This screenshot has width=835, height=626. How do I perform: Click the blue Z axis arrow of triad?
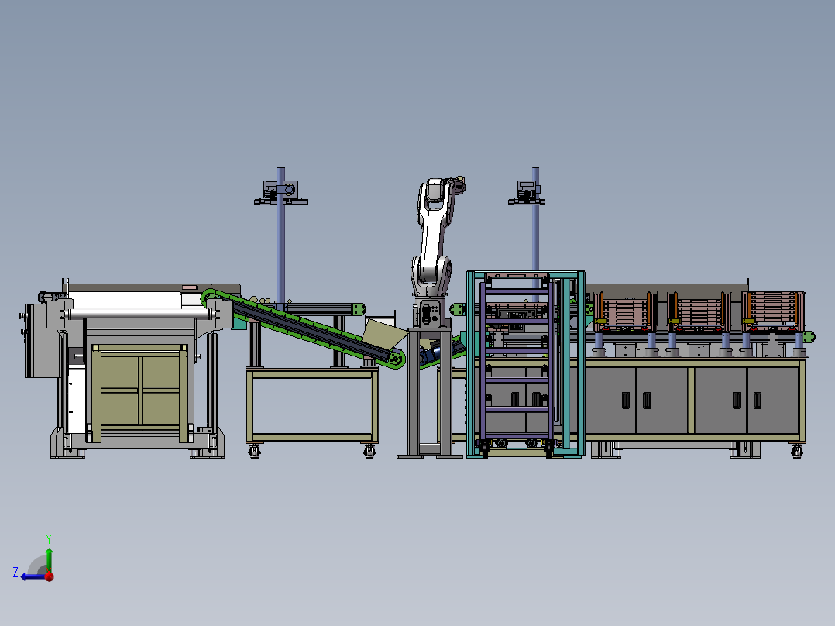[x=32, y=576]
